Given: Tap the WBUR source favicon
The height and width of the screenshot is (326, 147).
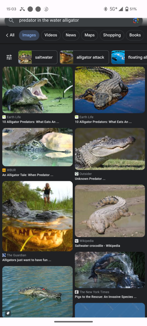Looking at the screenshot, I should (x=4, y=170).
